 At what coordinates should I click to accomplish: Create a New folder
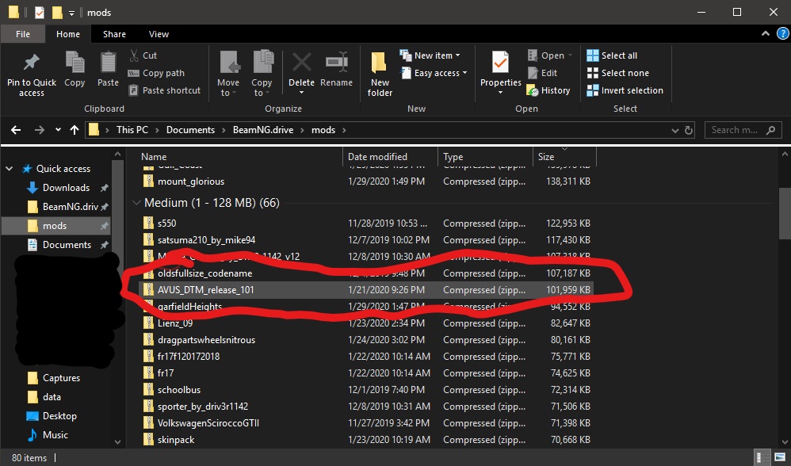380,74
